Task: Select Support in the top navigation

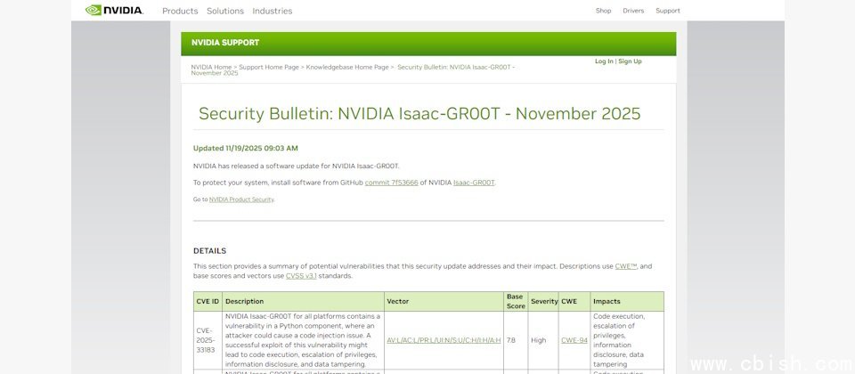Action: point(667,11)
